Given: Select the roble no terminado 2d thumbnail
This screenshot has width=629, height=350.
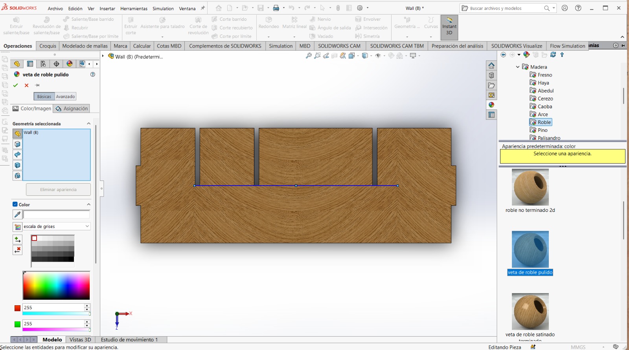Looking at the screenshot, I should tap(530, 187).
